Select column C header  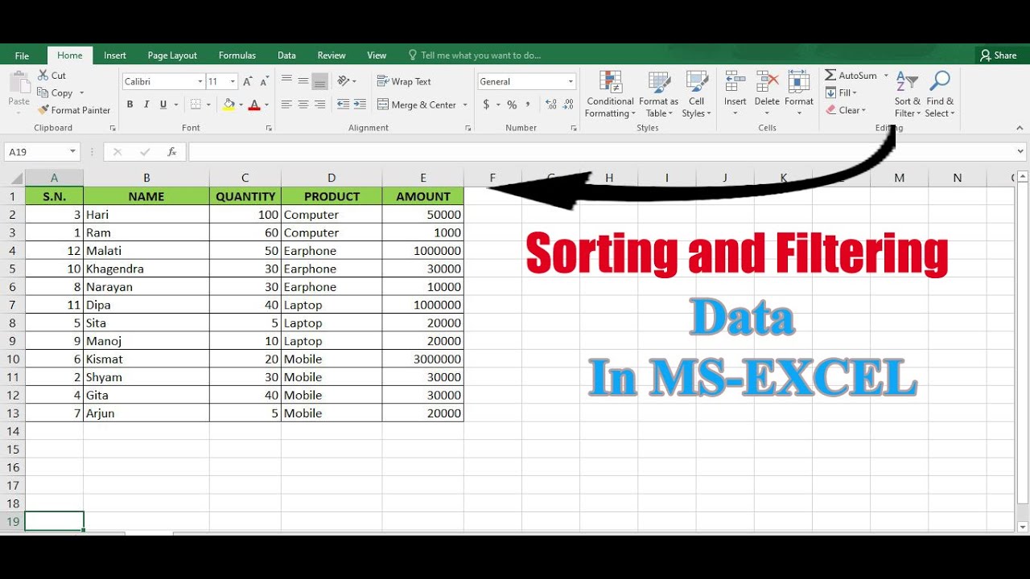(x=245, y=178)
